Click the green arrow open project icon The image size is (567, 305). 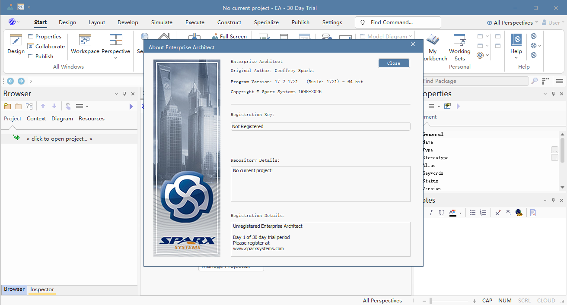[x=16, y=138]
